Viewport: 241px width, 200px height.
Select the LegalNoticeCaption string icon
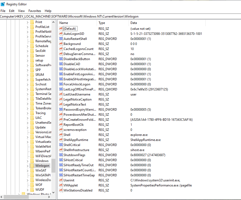pos(61,99)
